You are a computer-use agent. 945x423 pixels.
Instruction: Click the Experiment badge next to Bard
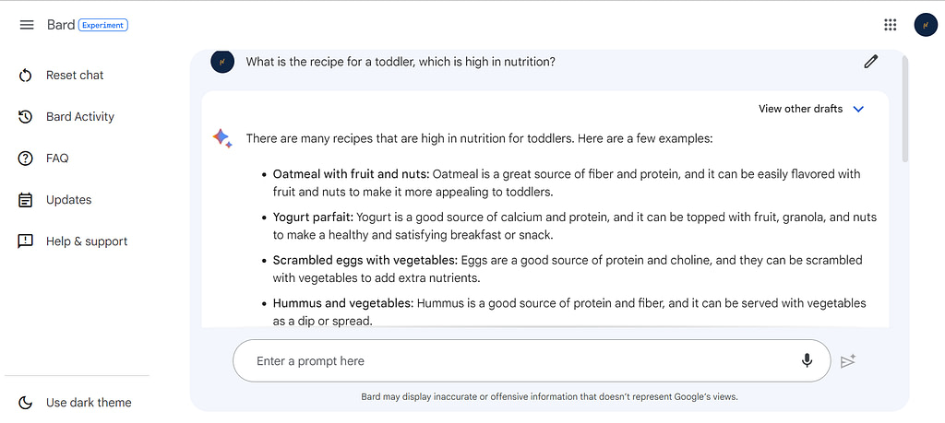[x=103, y=25]
